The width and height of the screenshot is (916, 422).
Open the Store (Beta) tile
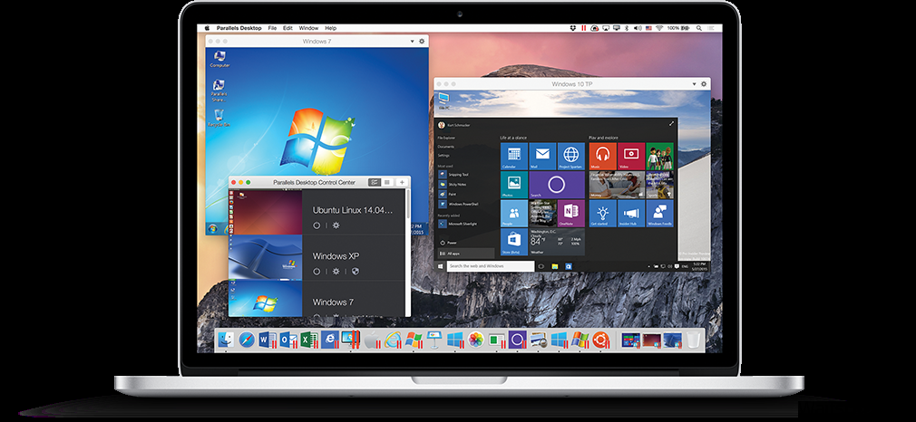(512, 242)
